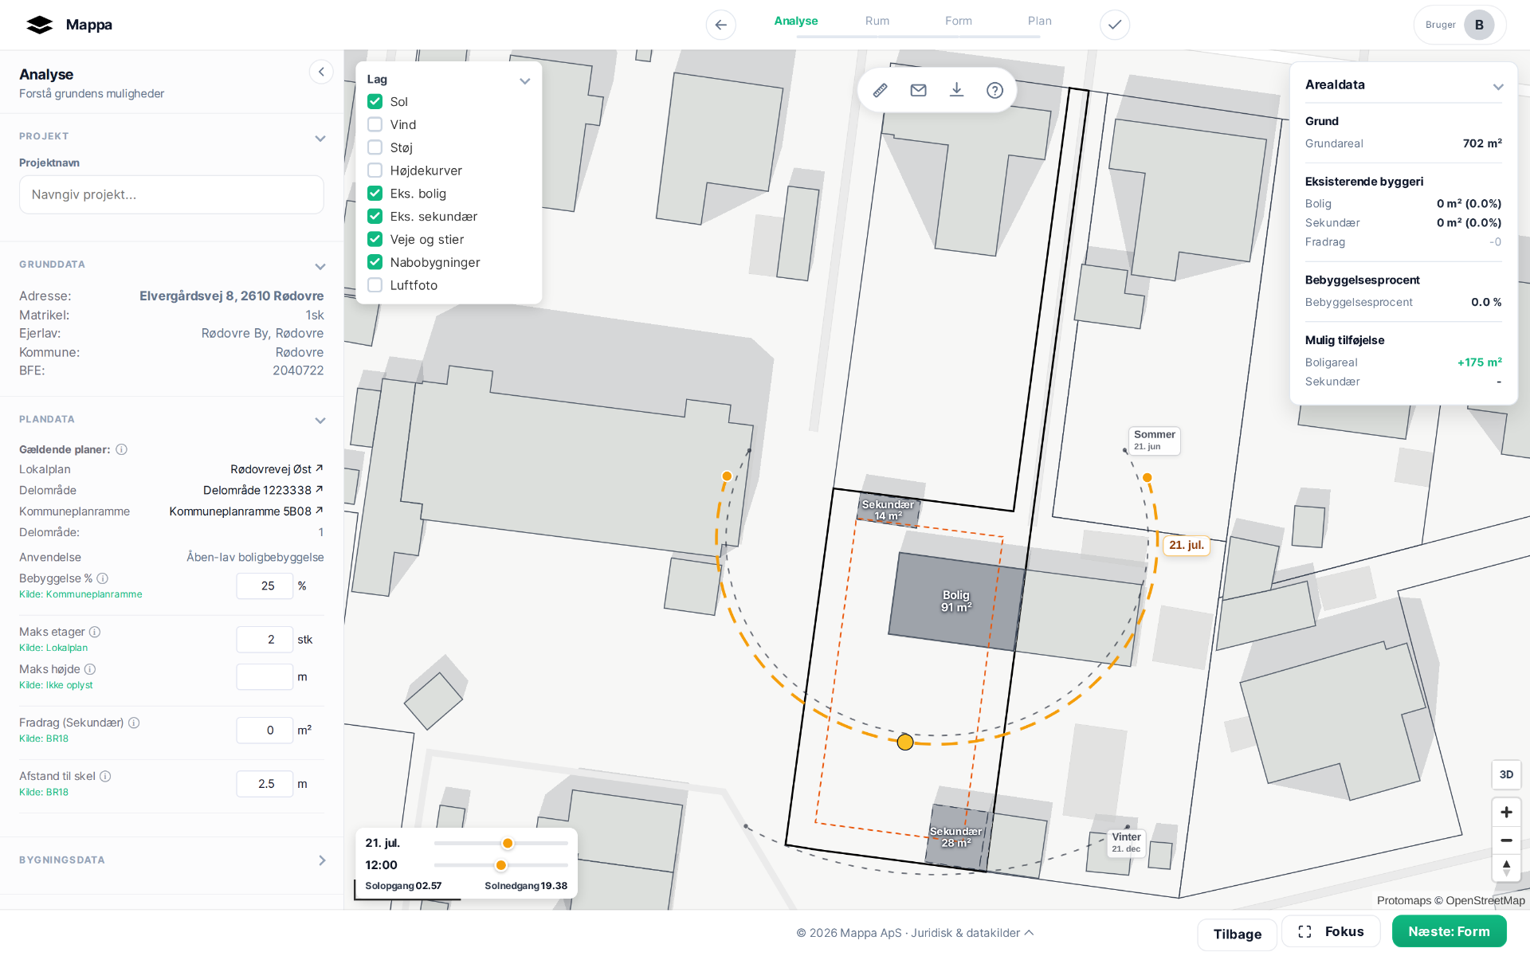This screenshot has width=1530, height=956.
Task: Click the download icon
Action: [x=956, y=90]
